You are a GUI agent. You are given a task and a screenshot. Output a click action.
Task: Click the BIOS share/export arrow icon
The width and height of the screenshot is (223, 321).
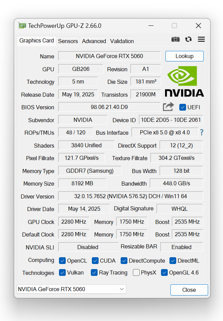coord(168,107)
